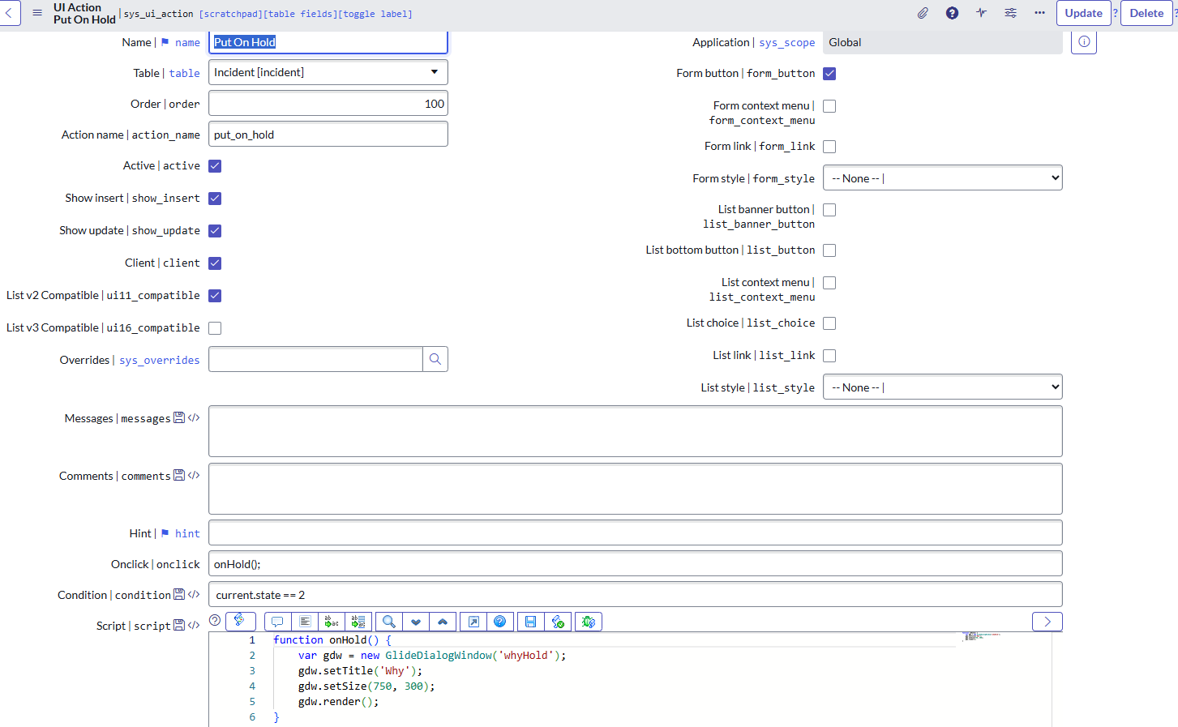Click the sys_overrides field link
Screen dimensions: 1178x727
point(160,361)
